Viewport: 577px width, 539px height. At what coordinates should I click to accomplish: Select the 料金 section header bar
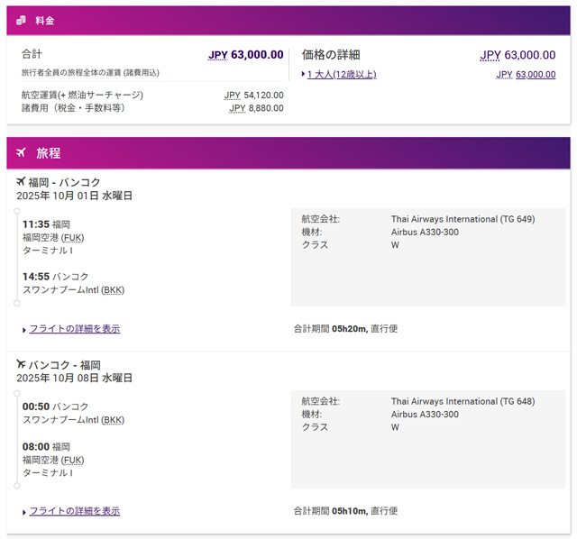tap(288, 20)
